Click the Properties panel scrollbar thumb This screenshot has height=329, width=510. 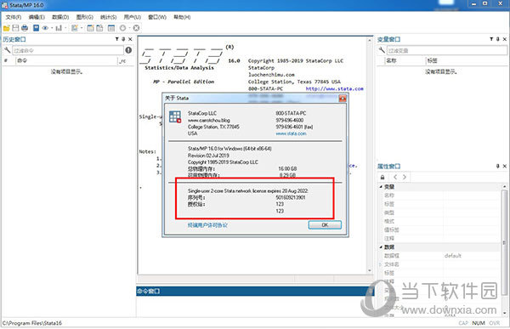pyautogui.click(x=504, y=242)
